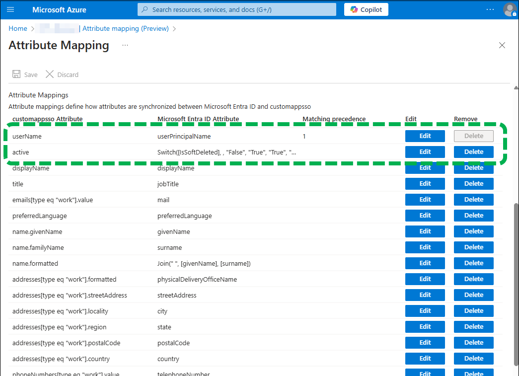Image resolution: width=519 pixels, height=376 pixels.
Task: Close the Attribute Mapping pane
Action: [x=502, y=45]
